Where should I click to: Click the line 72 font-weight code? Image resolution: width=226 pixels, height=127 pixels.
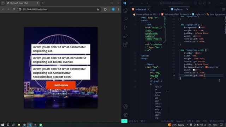pos(194,75)
